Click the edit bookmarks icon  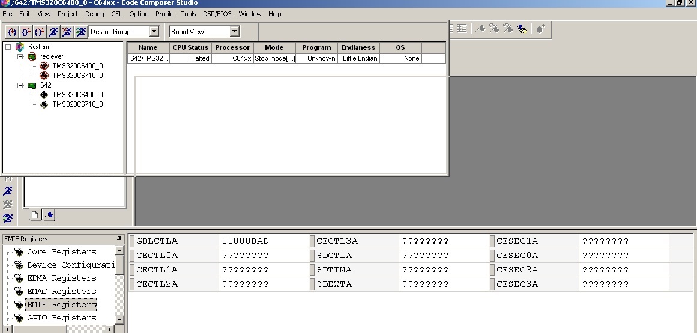point(522,29)
